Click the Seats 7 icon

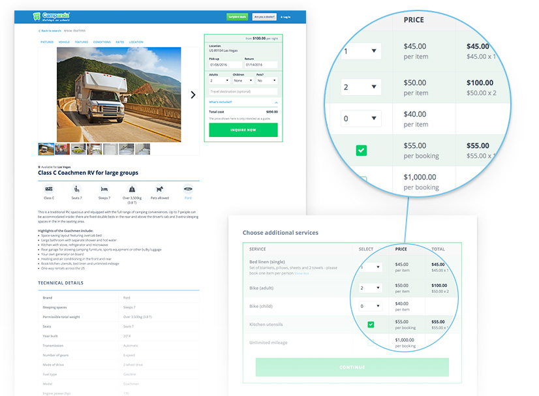[x=76, y=189]
